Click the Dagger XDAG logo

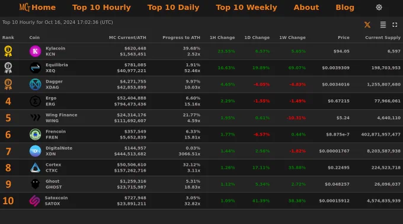click(35, 85)
